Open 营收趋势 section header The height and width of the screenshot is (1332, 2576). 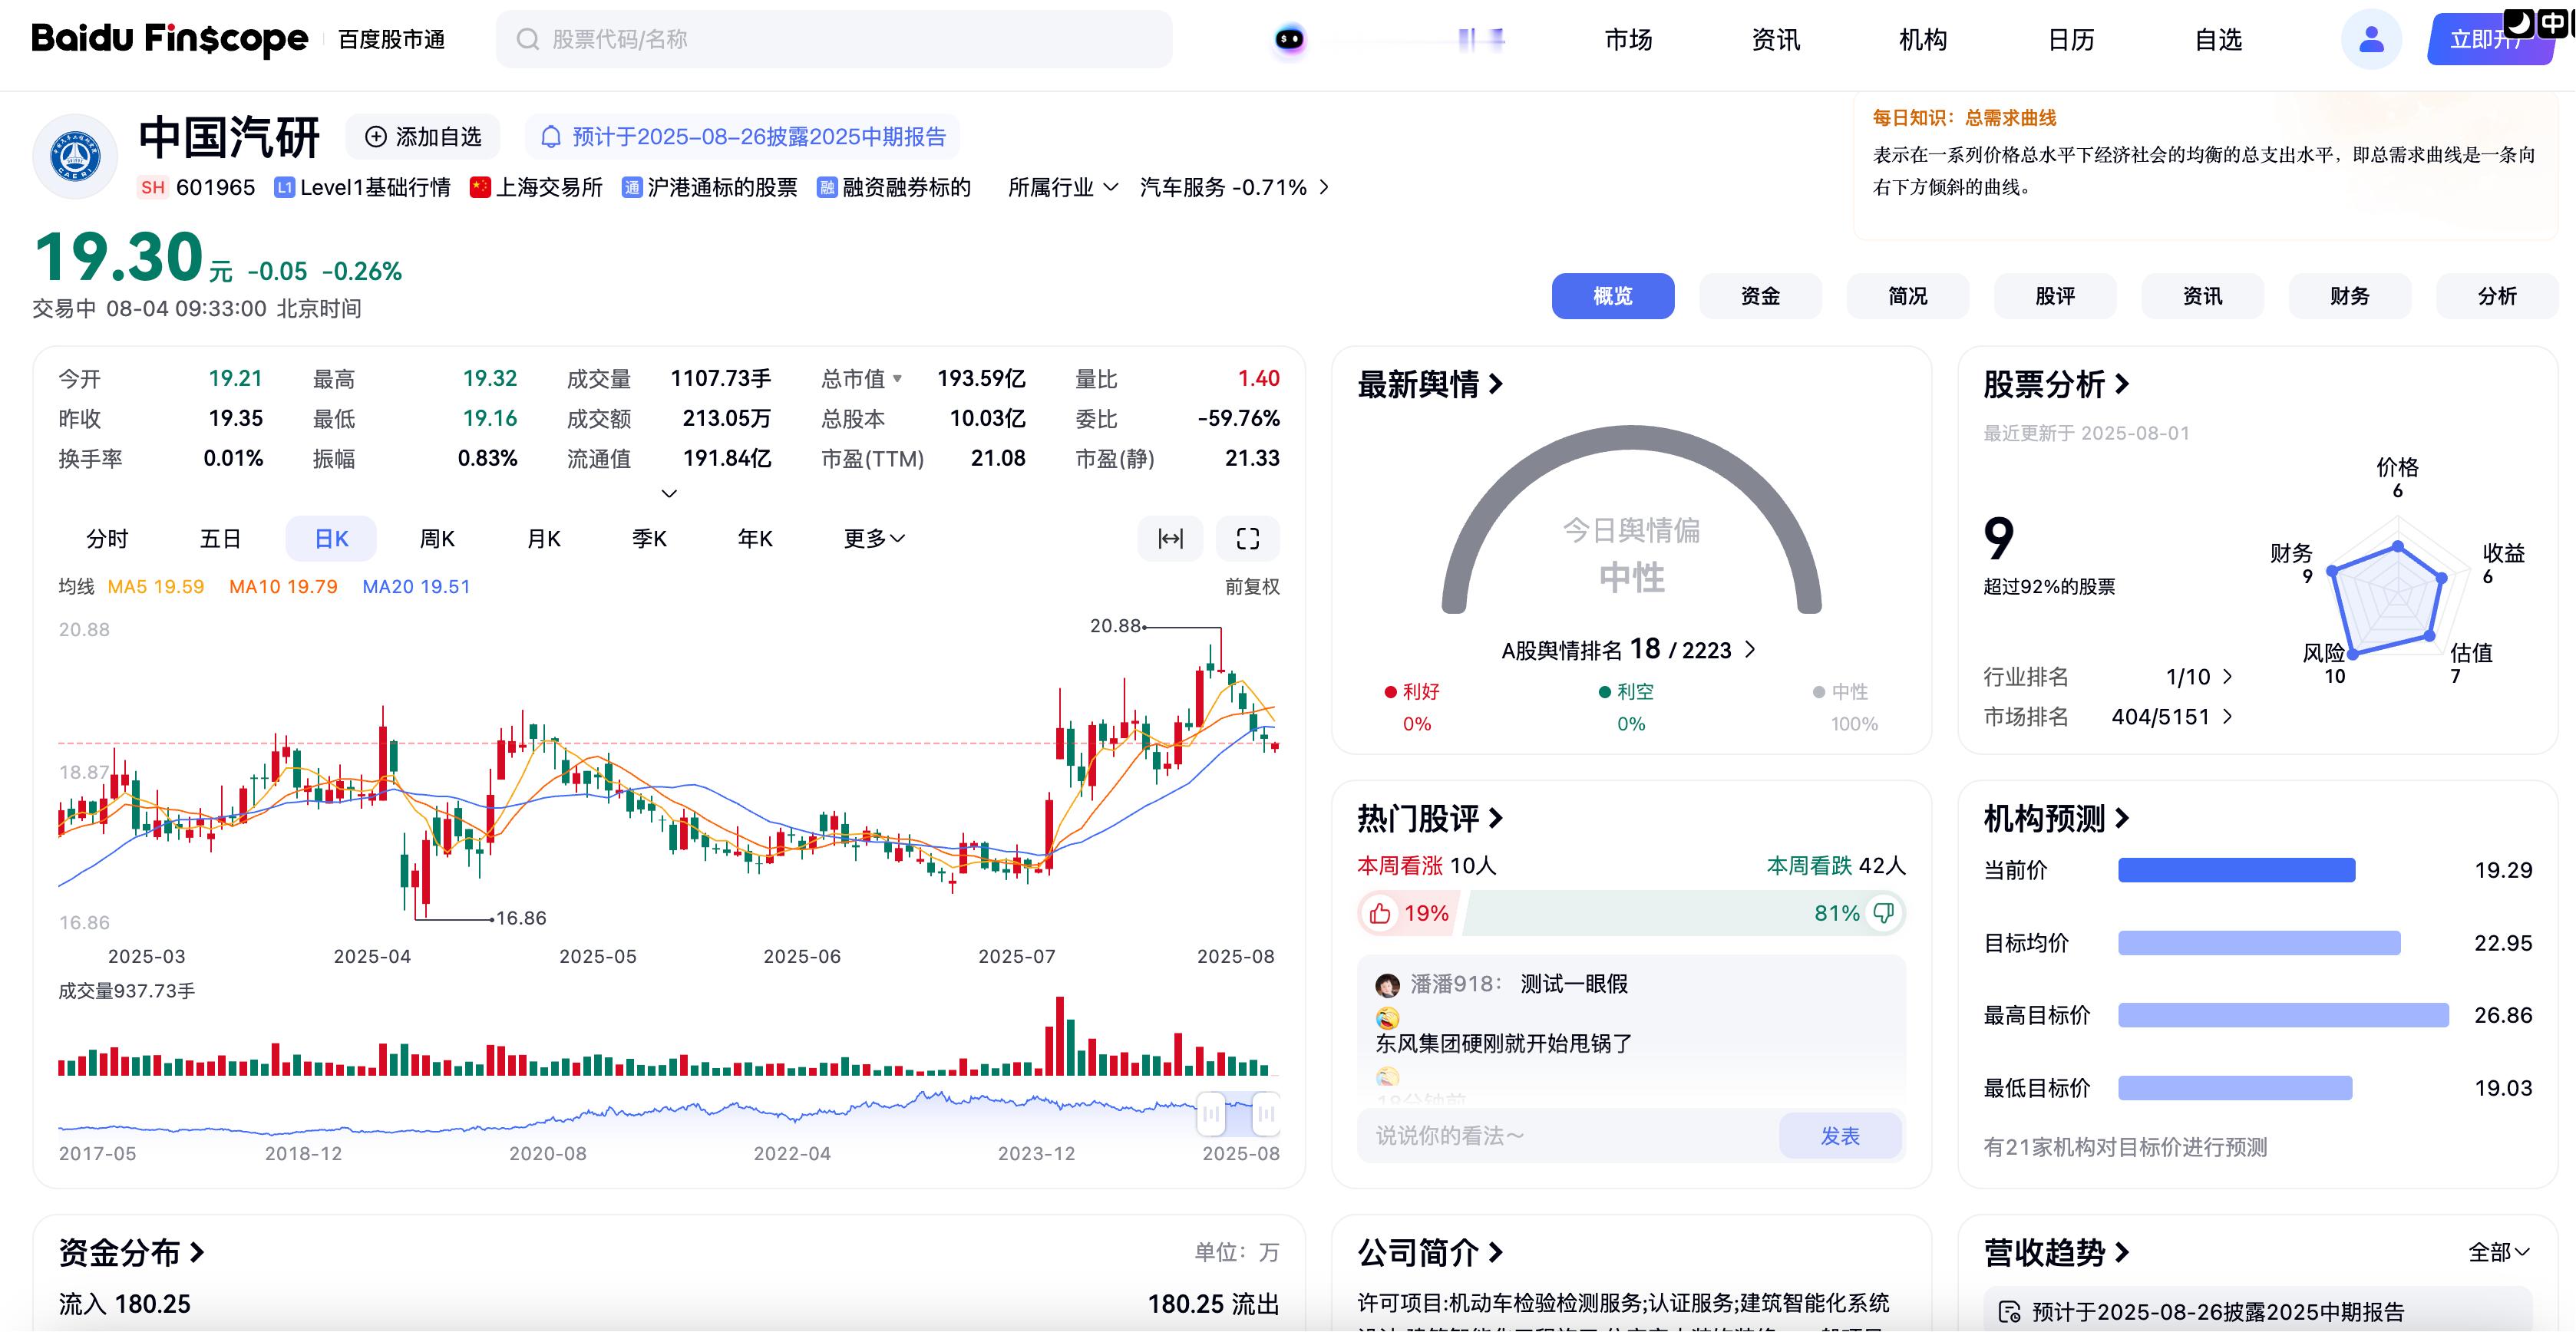click(x=2056, y=1252)
